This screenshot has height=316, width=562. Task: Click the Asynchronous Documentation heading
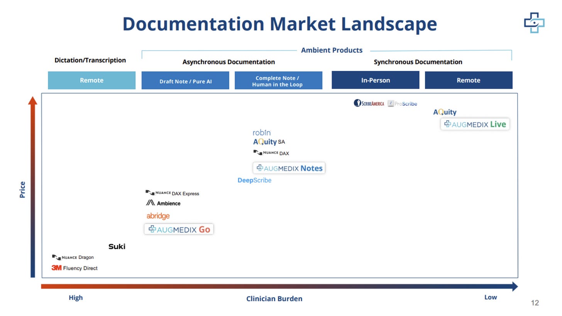[229, 62]
